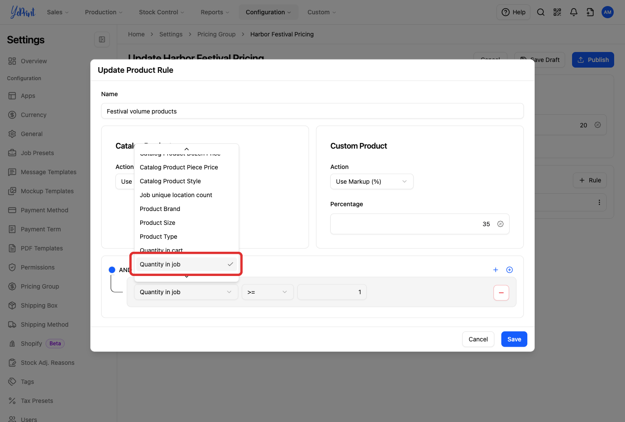Click the Percentage field showing 35
The image size is (625, 422).
420,224
